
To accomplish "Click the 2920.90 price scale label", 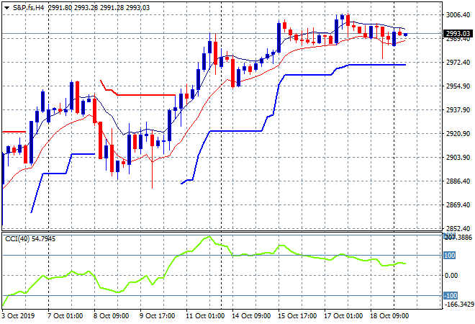I will pos(458,134).
